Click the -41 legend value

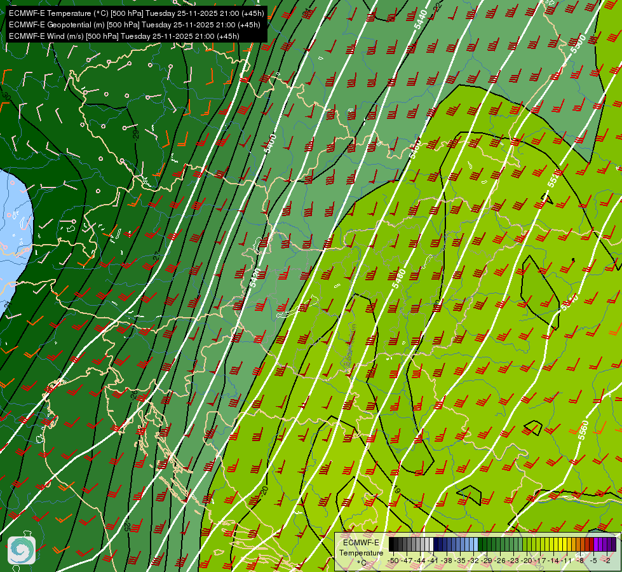(433, 561)
